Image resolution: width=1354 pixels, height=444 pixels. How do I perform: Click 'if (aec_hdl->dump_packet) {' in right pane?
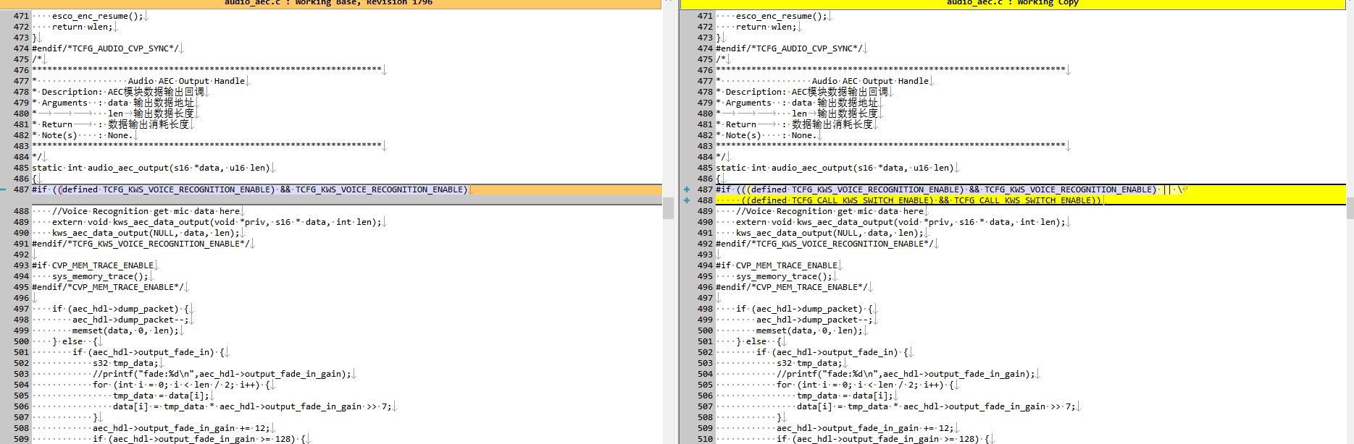click(x=804, y=309)
